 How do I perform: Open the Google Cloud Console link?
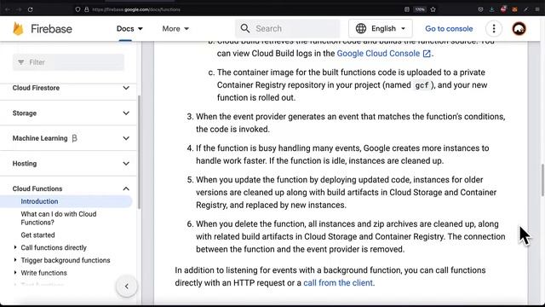[378, 54]
